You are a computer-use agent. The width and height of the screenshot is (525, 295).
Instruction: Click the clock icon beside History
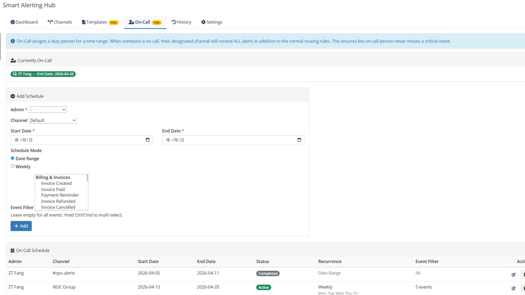173,22
